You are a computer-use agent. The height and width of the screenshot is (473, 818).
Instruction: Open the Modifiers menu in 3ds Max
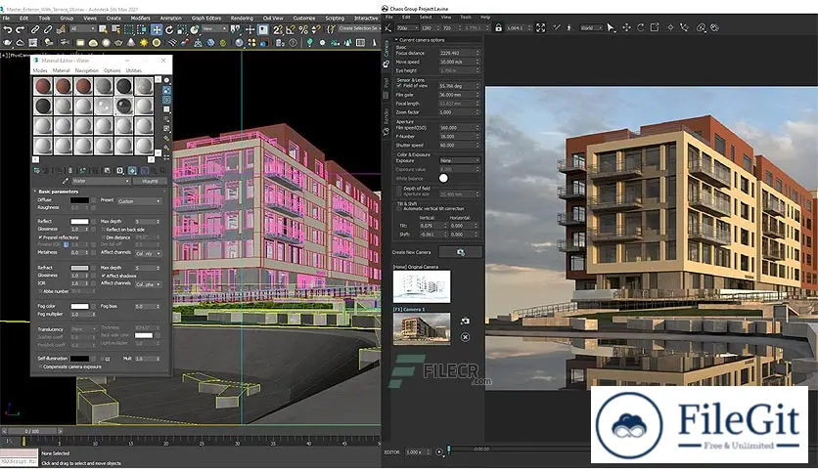140,19
